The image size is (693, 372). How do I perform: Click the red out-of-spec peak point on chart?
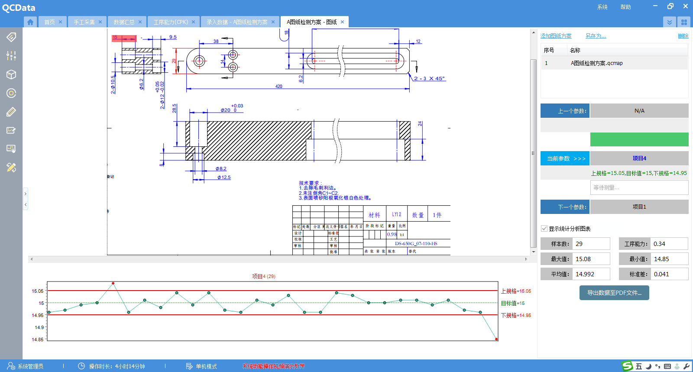tap(113, 283)
